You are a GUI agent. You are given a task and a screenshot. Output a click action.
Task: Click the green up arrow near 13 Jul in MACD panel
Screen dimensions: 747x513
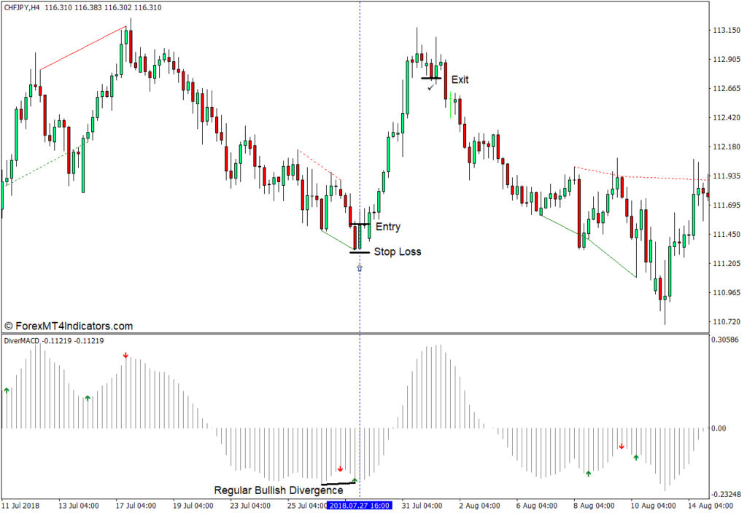tap(88, 398)
